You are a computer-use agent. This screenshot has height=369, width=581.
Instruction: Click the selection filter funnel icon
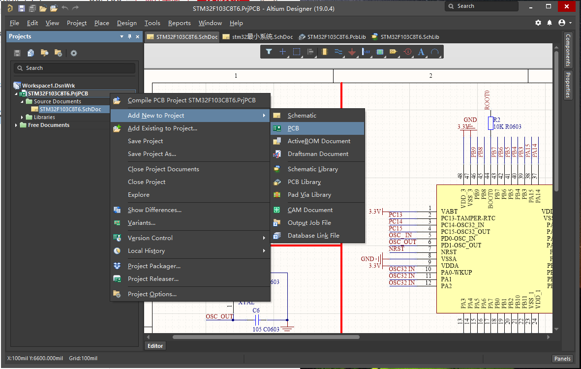269,52
